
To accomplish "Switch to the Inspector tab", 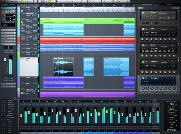I will click(4, 5).
